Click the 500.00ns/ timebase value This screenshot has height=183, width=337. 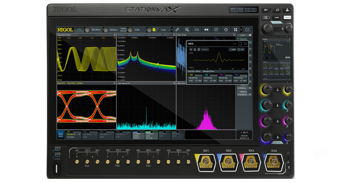96,29
